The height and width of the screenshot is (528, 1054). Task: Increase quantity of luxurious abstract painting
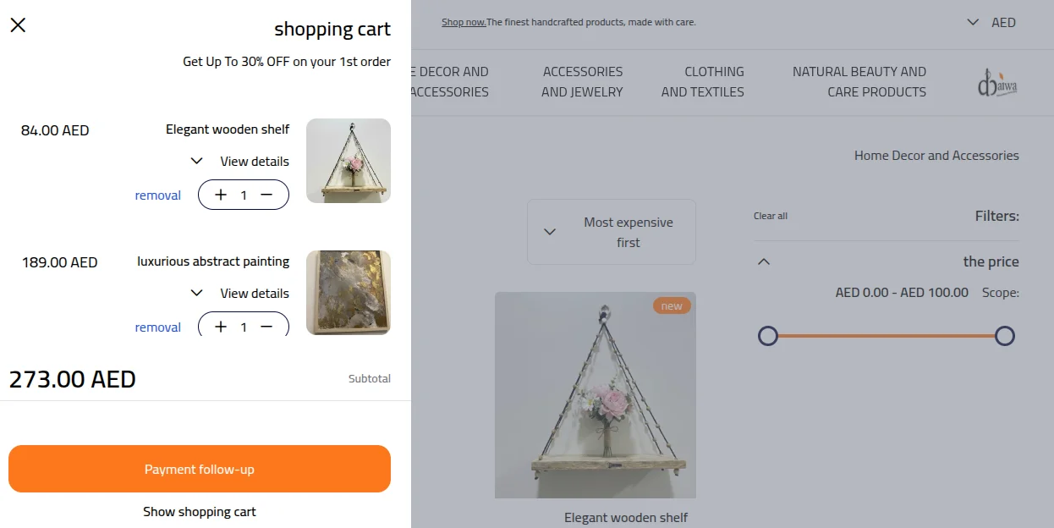tap(220, 327)
